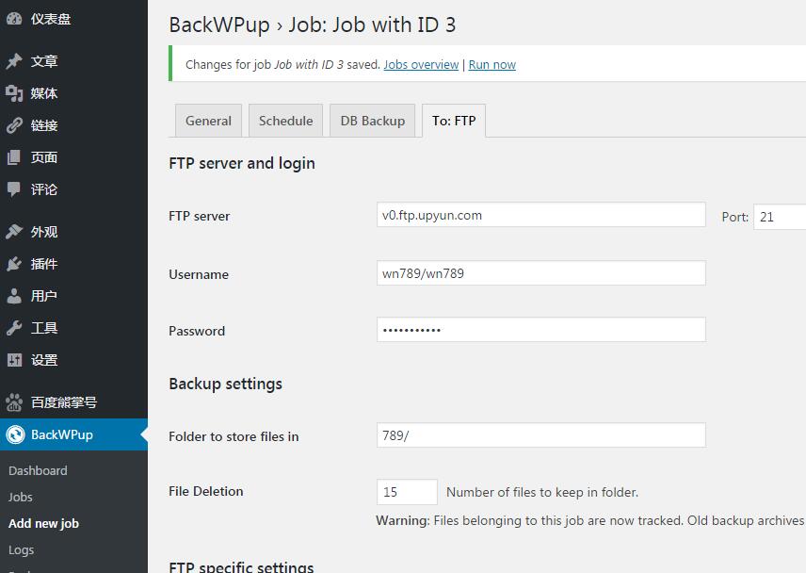Open Logs in BackWPup submenu
The image size is (806, 573).
point(22,549)
